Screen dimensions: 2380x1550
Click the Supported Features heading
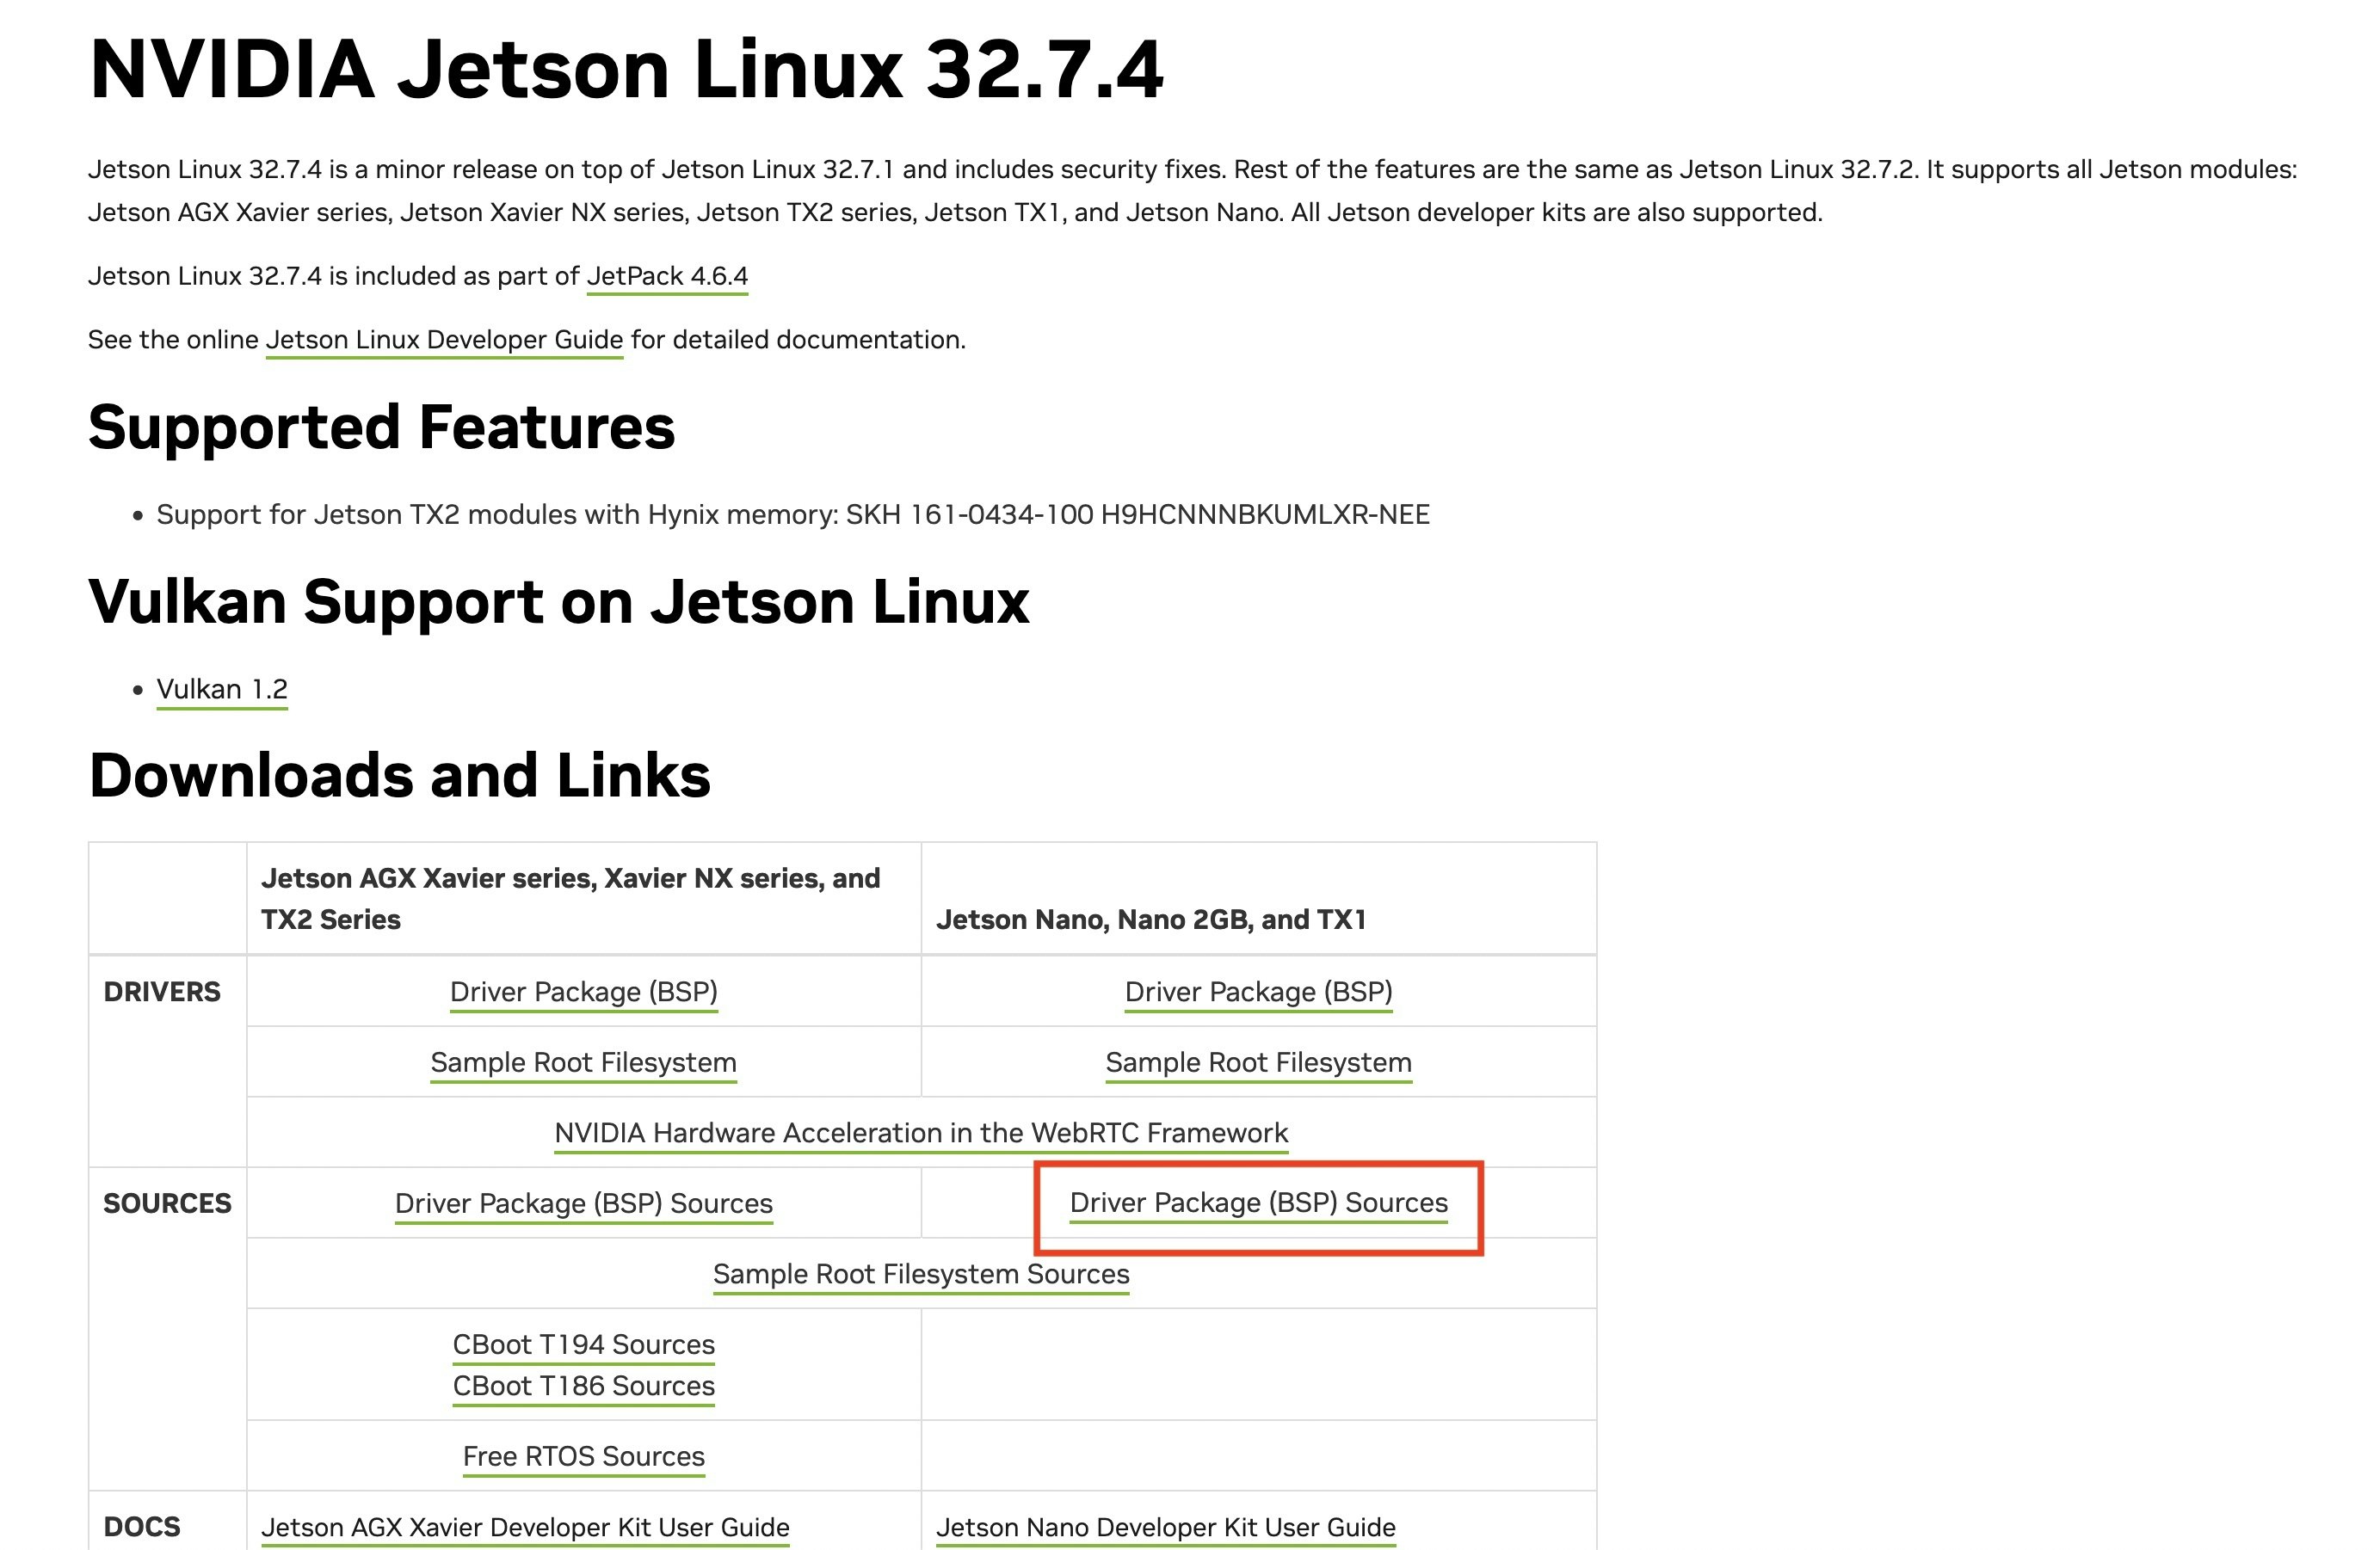381,427
